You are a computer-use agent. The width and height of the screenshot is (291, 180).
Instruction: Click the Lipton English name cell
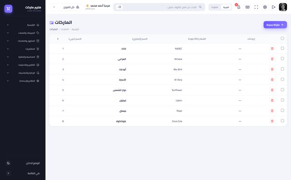pyautogui.click(x=179, y=100)
